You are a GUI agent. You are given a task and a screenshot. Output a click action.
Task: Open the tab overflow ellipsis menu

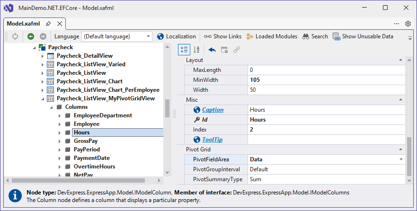tap(397, 24)
